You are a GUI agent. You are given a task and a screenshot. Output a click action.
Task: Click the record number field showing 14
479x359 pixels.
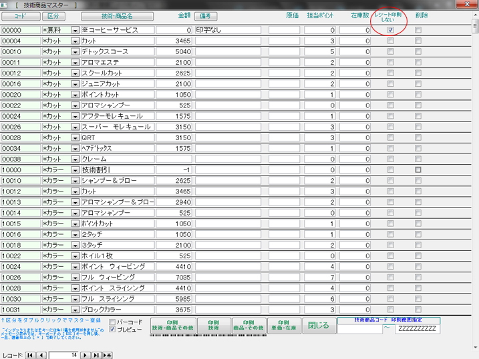click(x=63, y=356)
